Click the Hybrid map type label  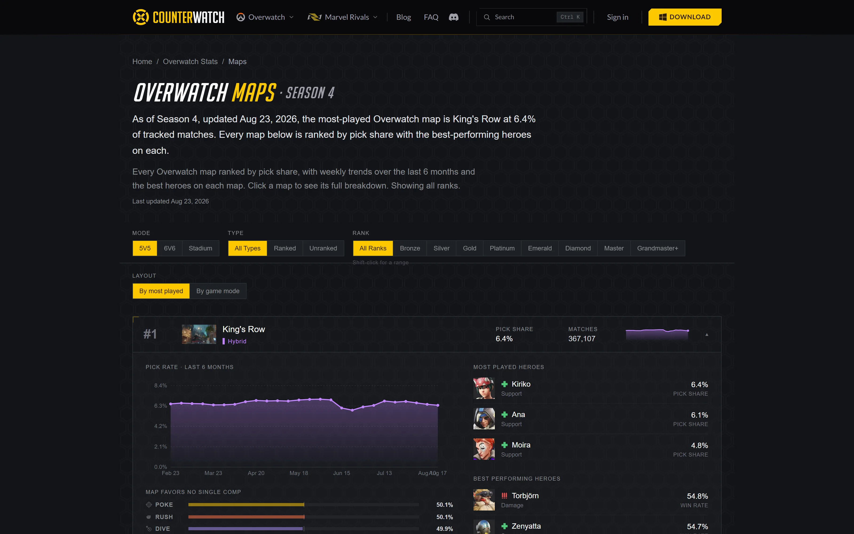[x=237, y=341]
